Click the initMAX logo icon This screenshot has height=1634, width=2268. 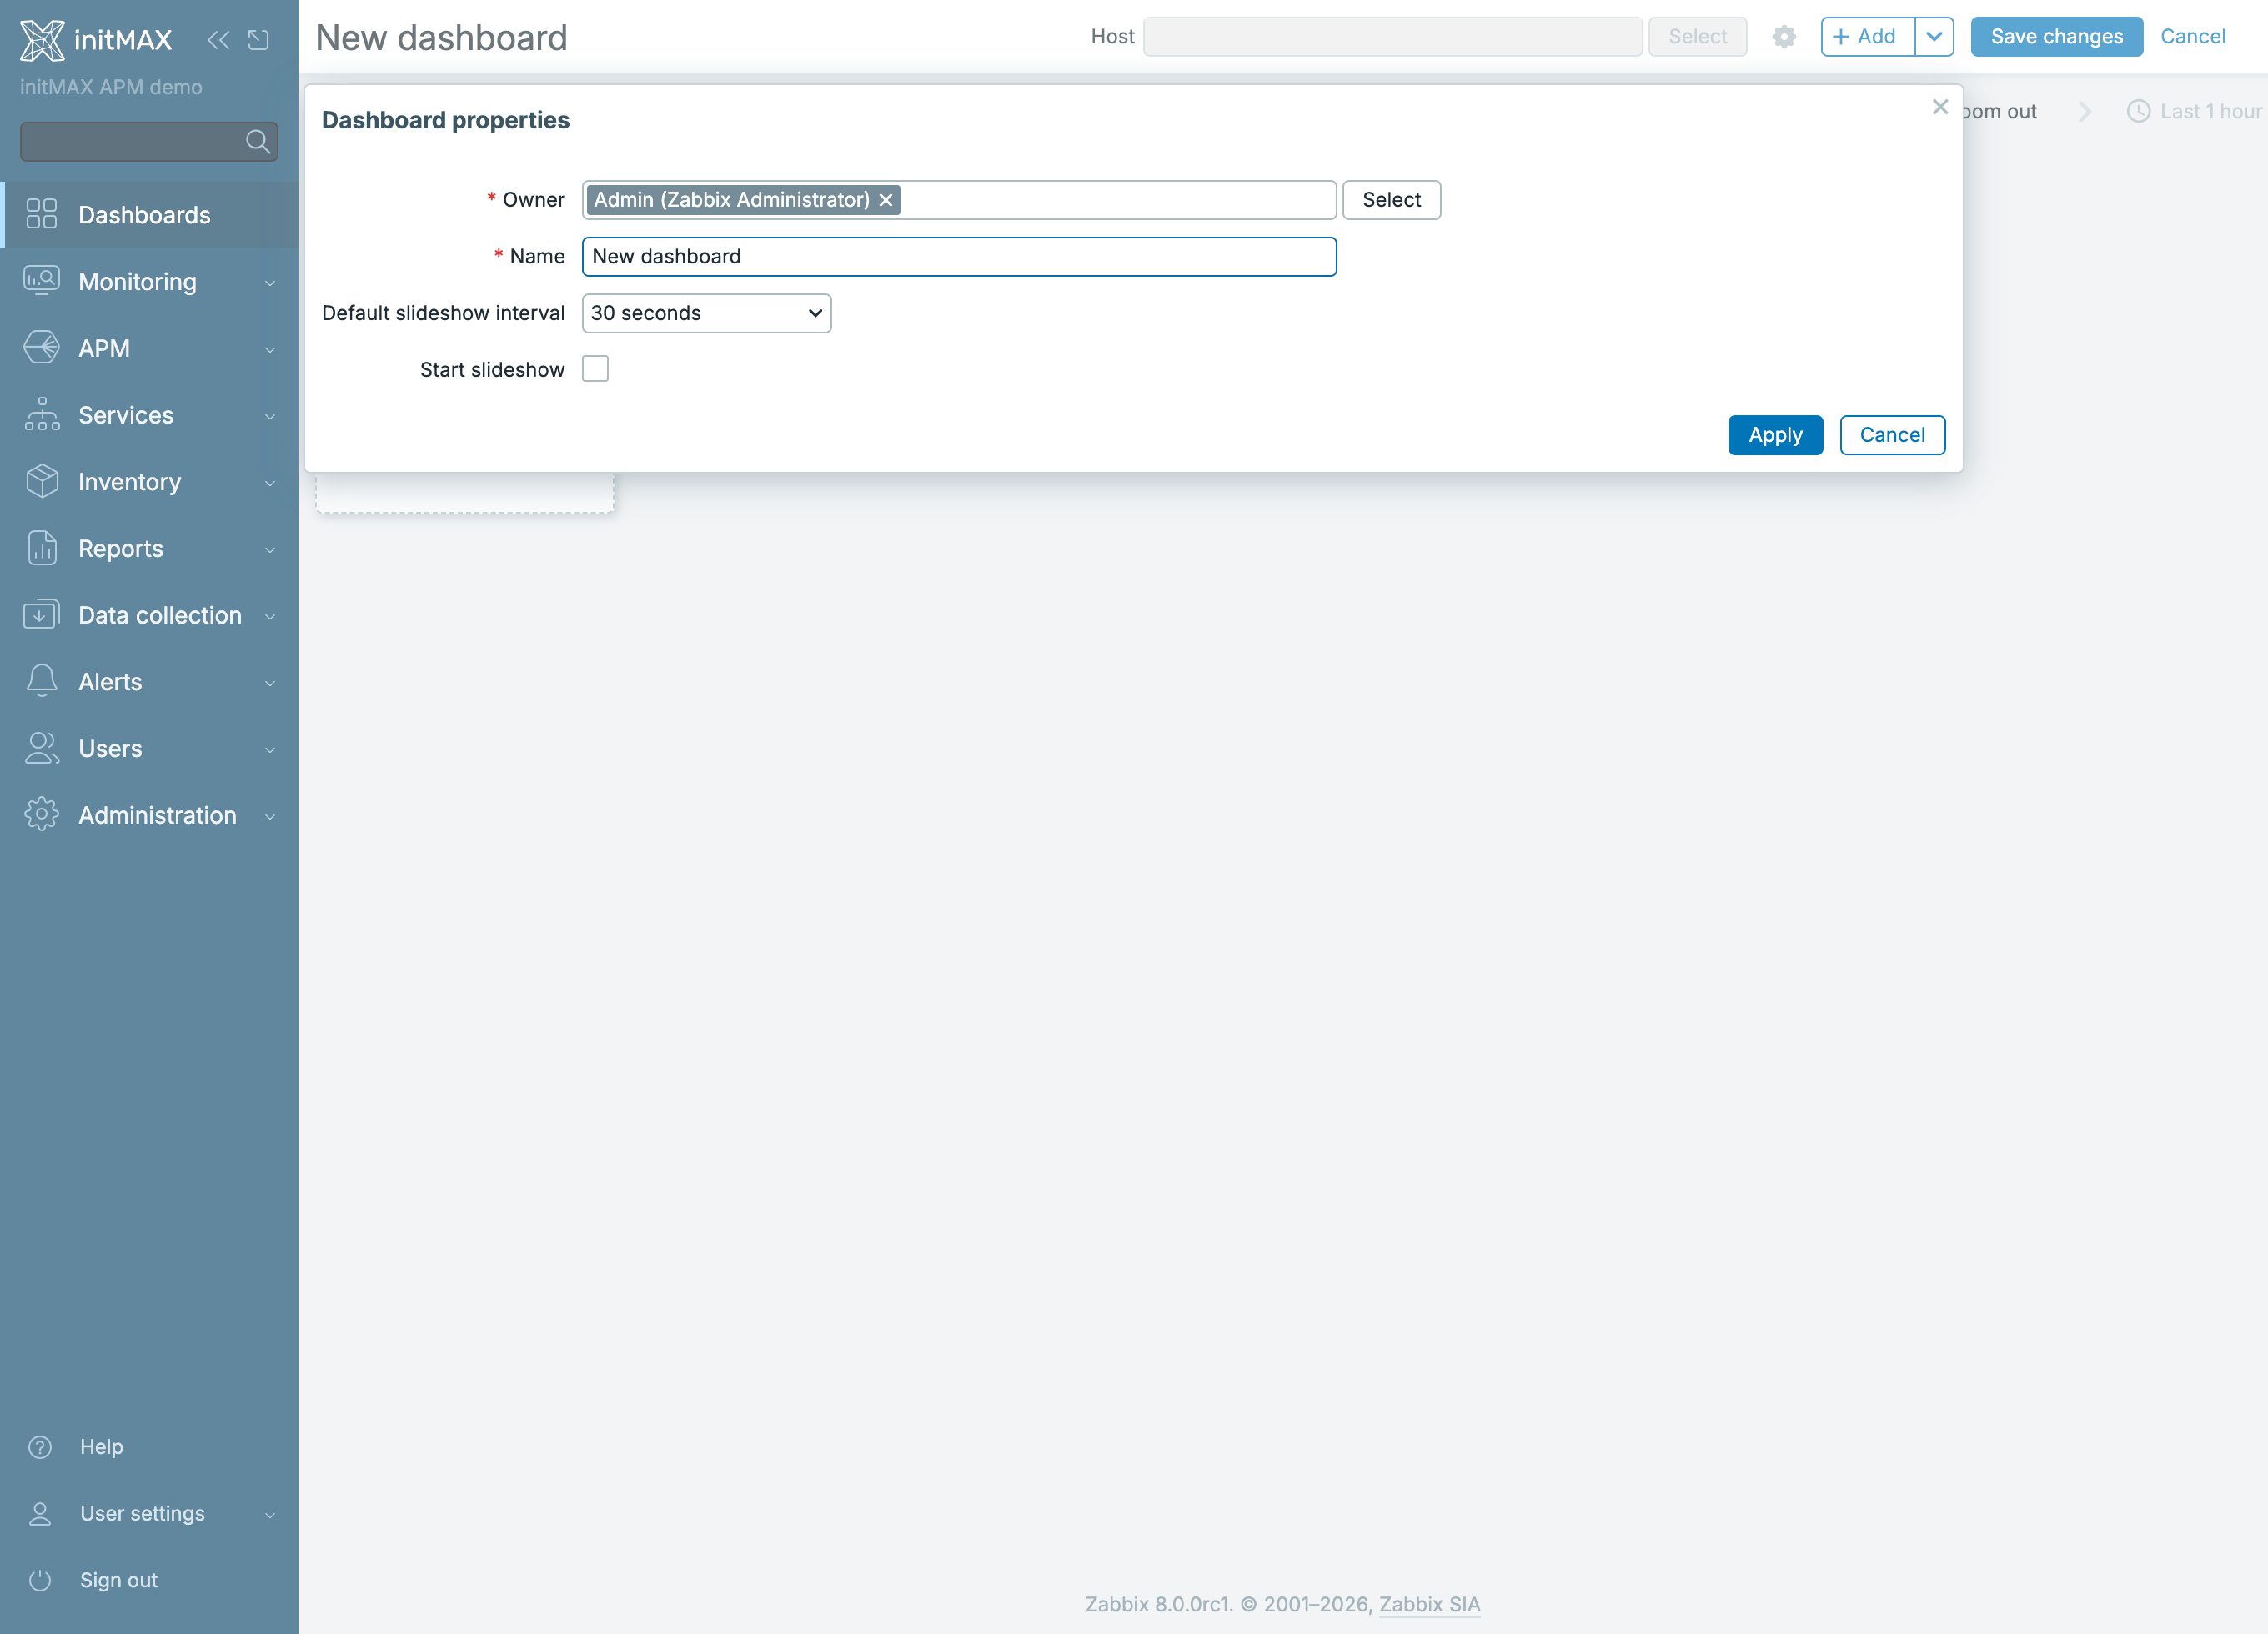(42, 39)
